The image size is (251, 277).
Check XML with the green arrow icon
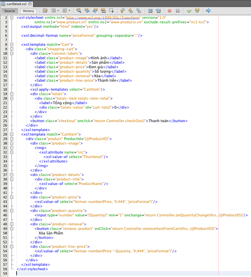tap(189, 11)
